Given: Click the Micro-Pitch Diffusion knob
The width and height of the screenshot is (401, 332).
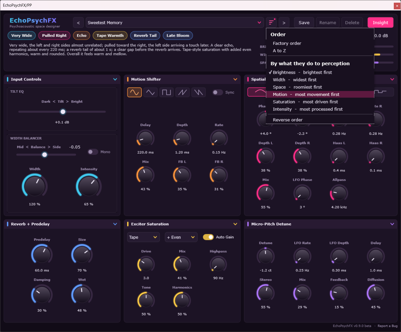Looking at the screenshot, I should tap(376, 293).
